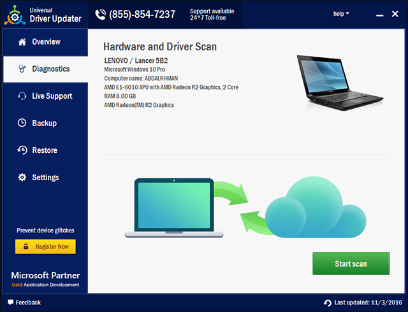Click the 'Computer name: ABDALRHMAN' line
The image size is (408, 312).
pos(141,78)
